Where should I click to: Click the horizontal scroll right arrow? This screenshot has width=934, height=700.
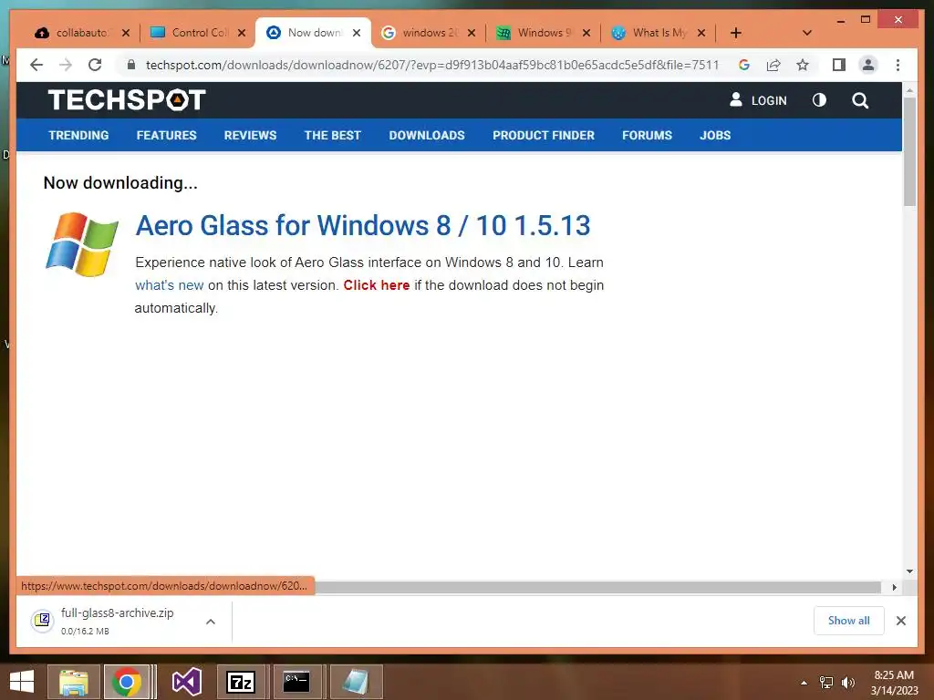tap(894, 588)
